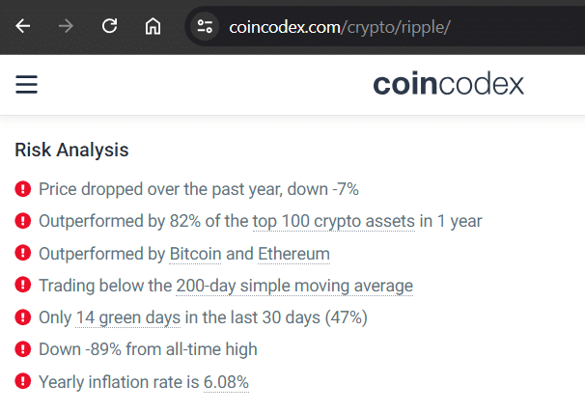Follow the Bitcoin link
Viewport: 585px width, 412px height.
pos(195,254)
